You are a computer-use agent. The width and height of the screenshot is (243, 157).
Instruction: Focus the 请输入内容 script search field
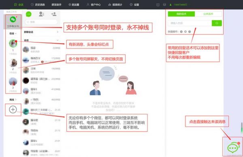coord(190,23)
